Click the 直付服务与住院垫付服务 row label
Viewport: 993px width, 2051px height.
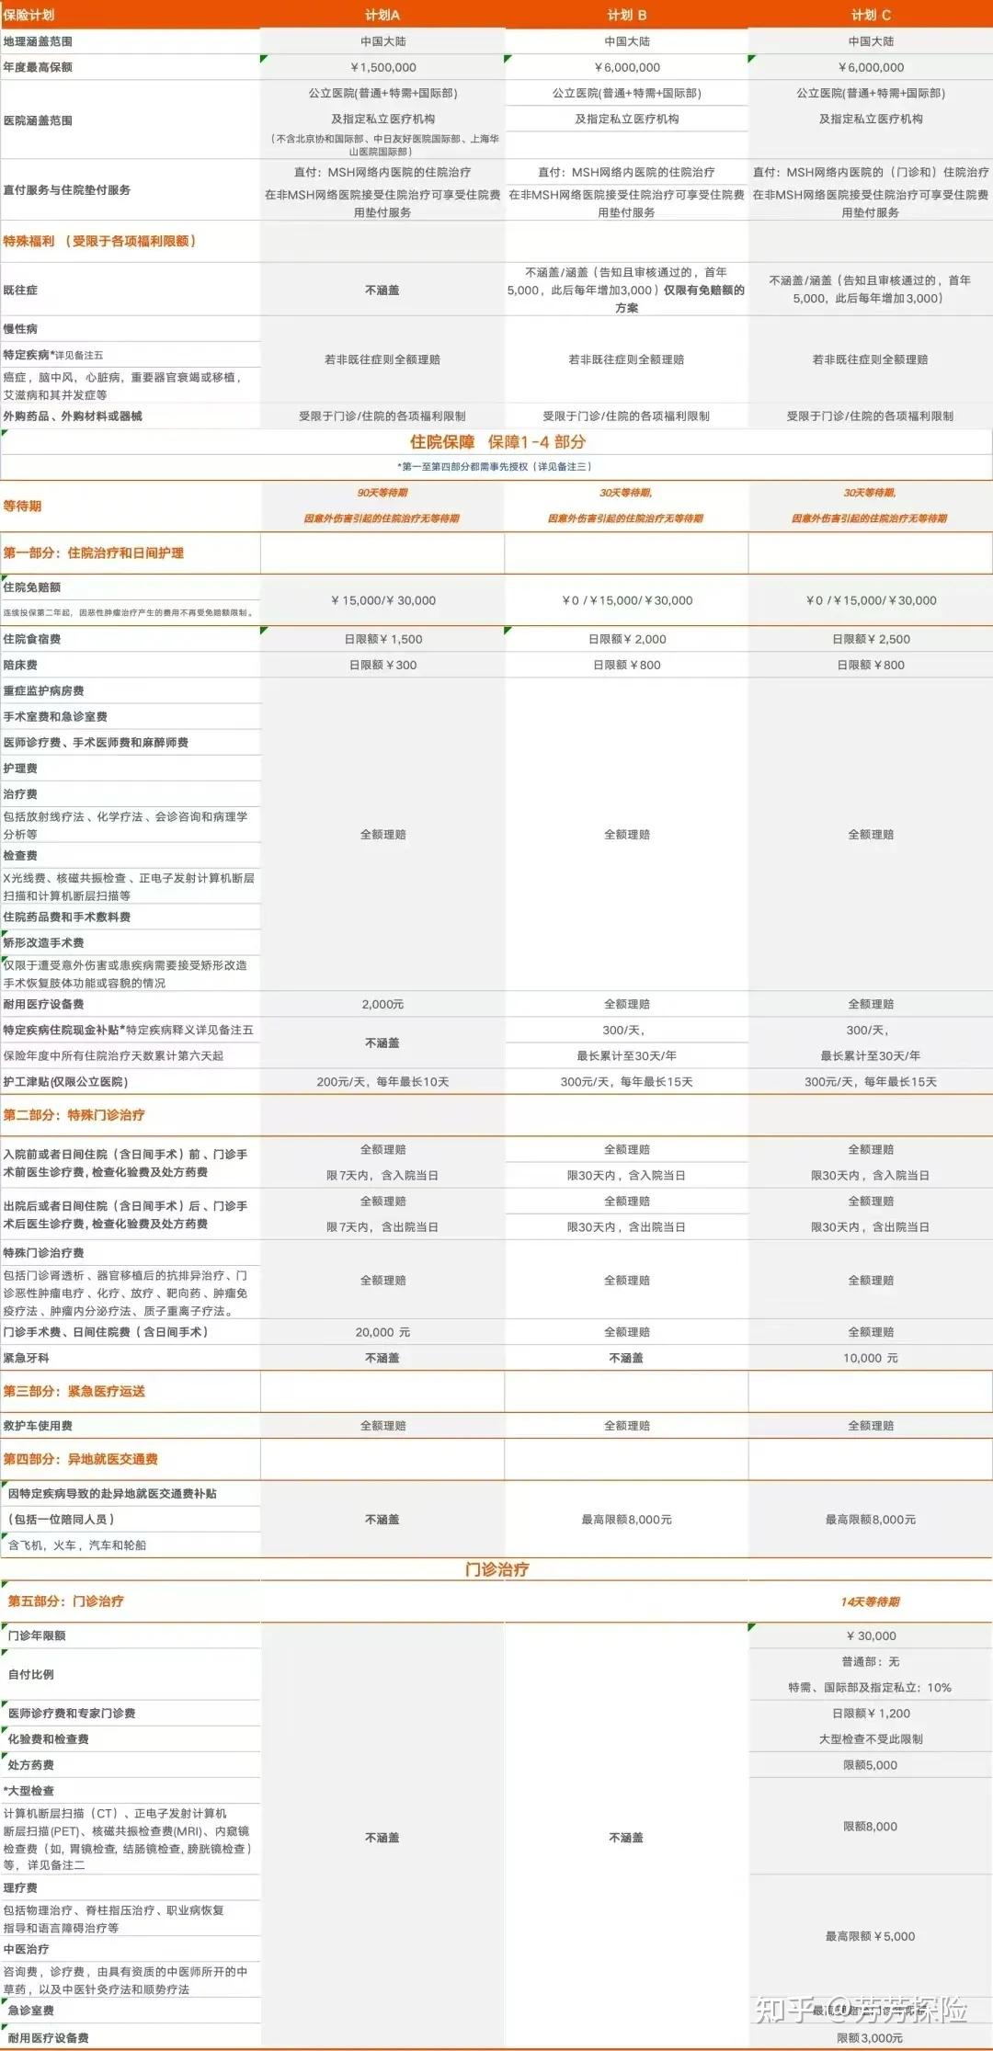67,190
